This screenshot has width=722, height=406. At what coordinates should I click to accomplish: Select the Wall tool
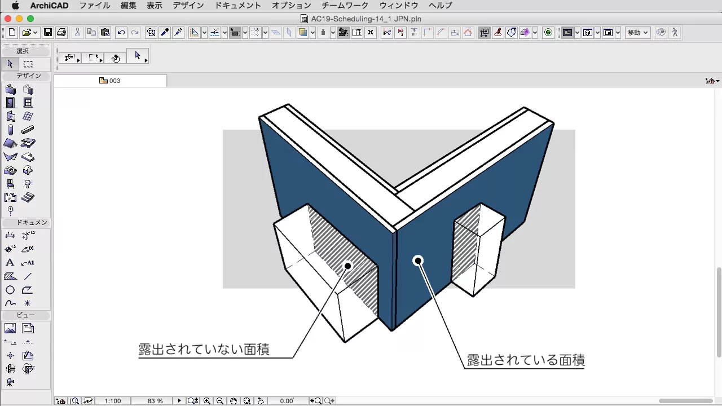[10, 89]
